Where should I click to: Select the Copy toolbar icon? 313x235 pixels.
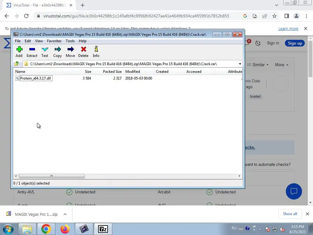[x=57, y=51]
